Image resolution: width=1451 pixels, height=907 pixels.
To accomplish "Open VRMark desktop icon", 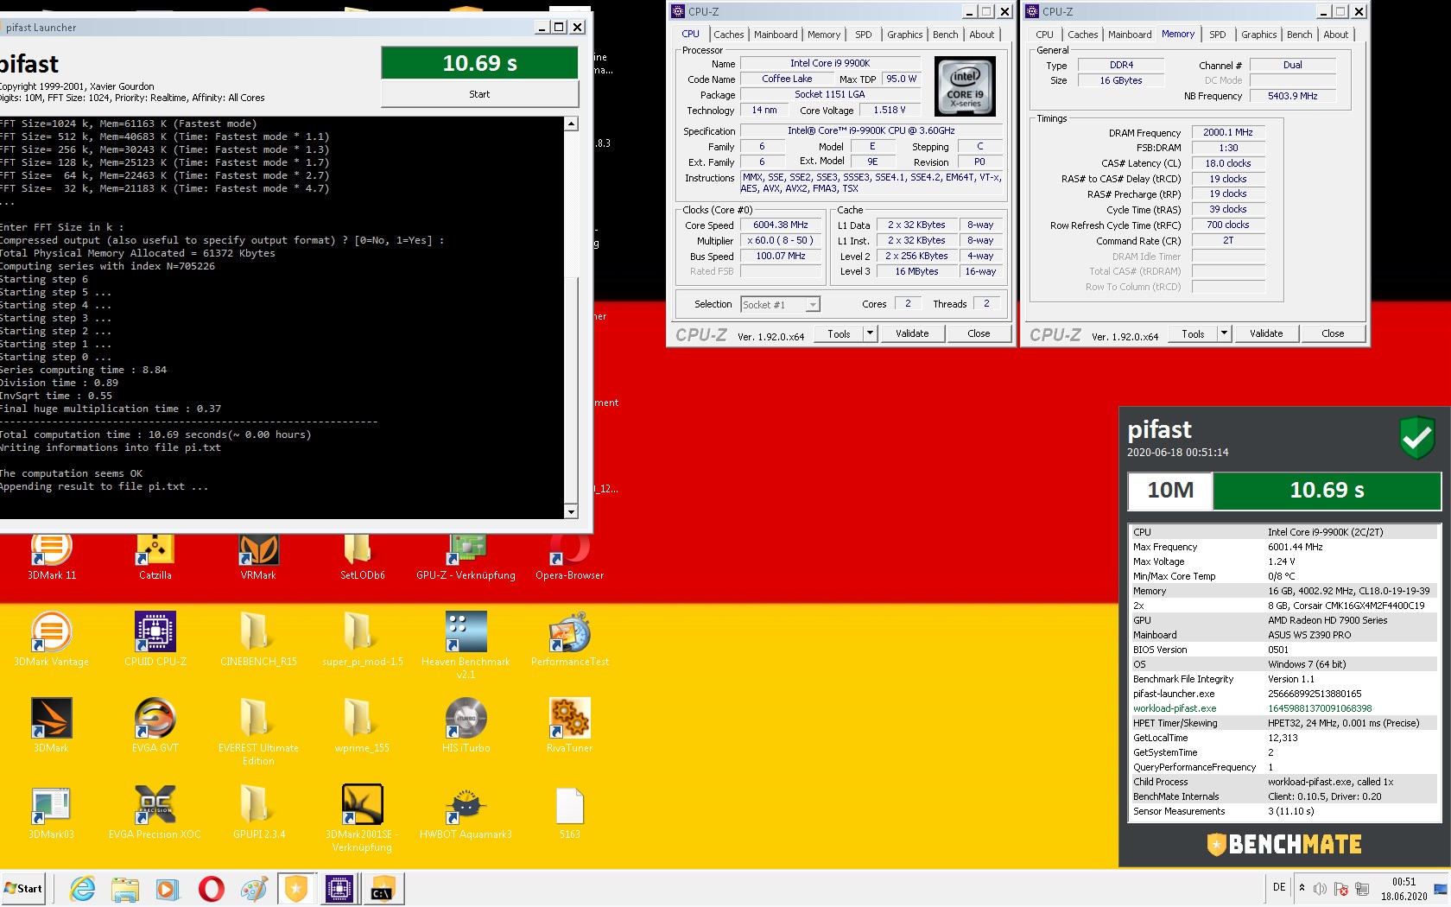I will [258, 555].
